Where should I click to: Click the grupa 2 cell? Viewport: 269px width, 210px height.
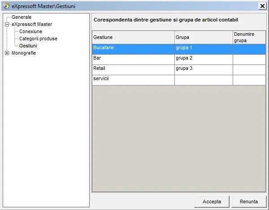[204, 60]
